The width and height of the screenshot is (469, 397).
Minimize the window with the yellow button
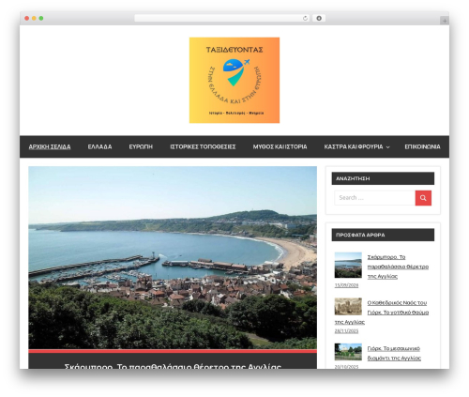point(34,19)
